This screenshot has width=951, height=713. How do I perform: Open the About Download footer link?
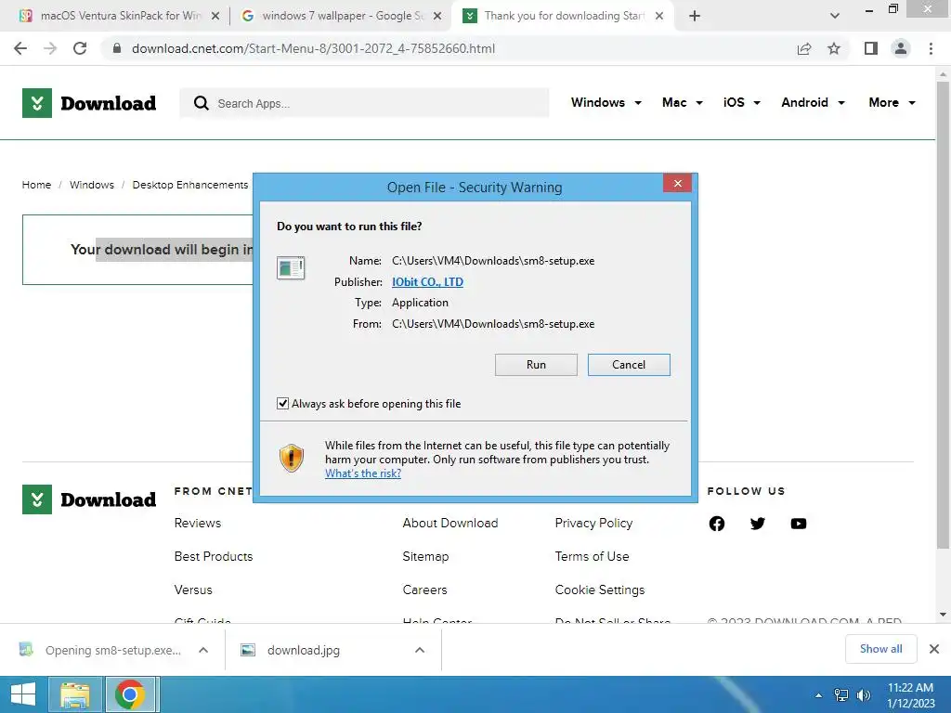click(x=450, y=523)
